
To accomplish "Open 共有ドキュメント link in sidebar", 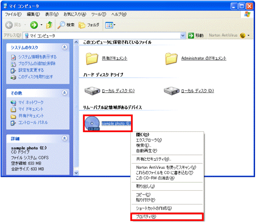I will click(31, 116).
